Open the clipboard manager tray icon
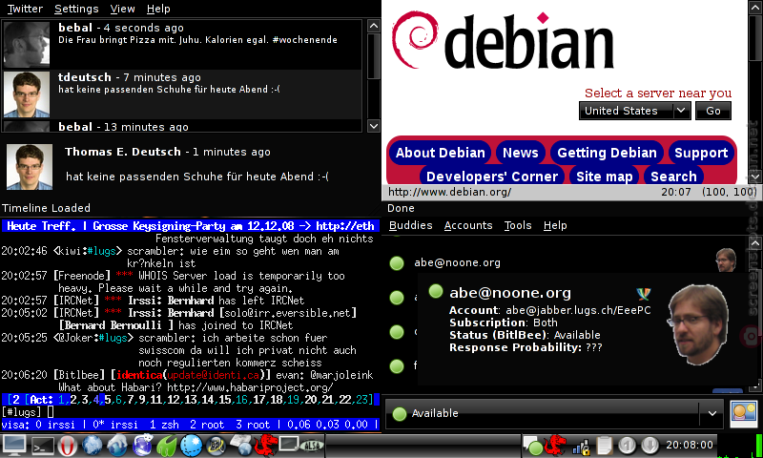The image size is (763, 458). point(605,446)
